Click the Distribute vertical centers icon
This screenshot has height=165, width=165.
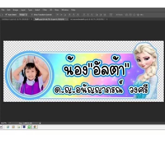coord(88,15)
